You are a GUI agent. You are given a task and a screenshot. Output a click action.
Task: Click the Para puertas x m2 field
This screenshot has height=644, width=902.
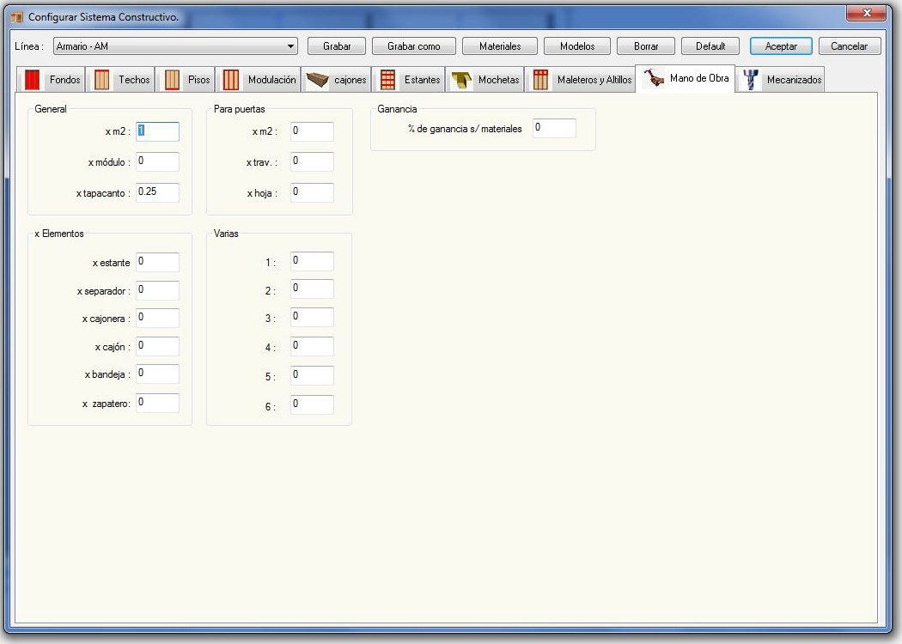pos(312,131)
